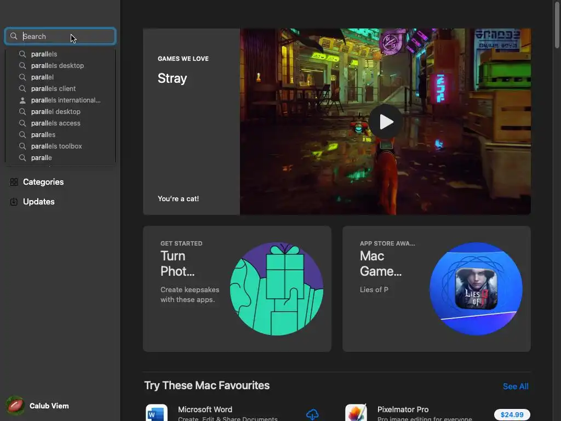The image size is (561, 421).
Task: Click the Lies of P game icon
Action: coord(476,288)
